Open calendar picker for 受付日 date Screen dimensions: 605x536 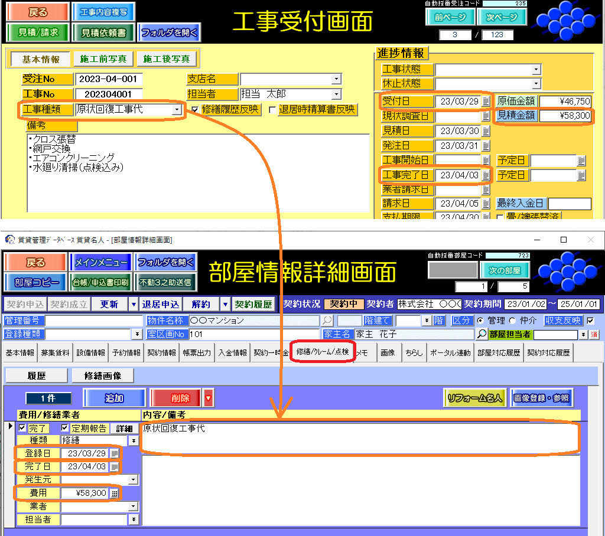(486, 102)
